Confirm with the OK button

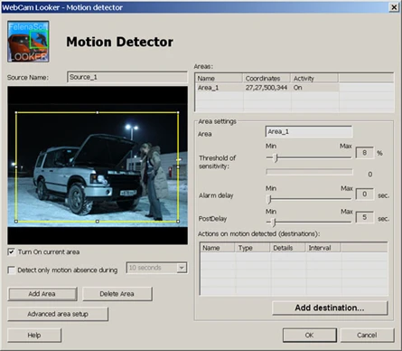tap(309, 335)
